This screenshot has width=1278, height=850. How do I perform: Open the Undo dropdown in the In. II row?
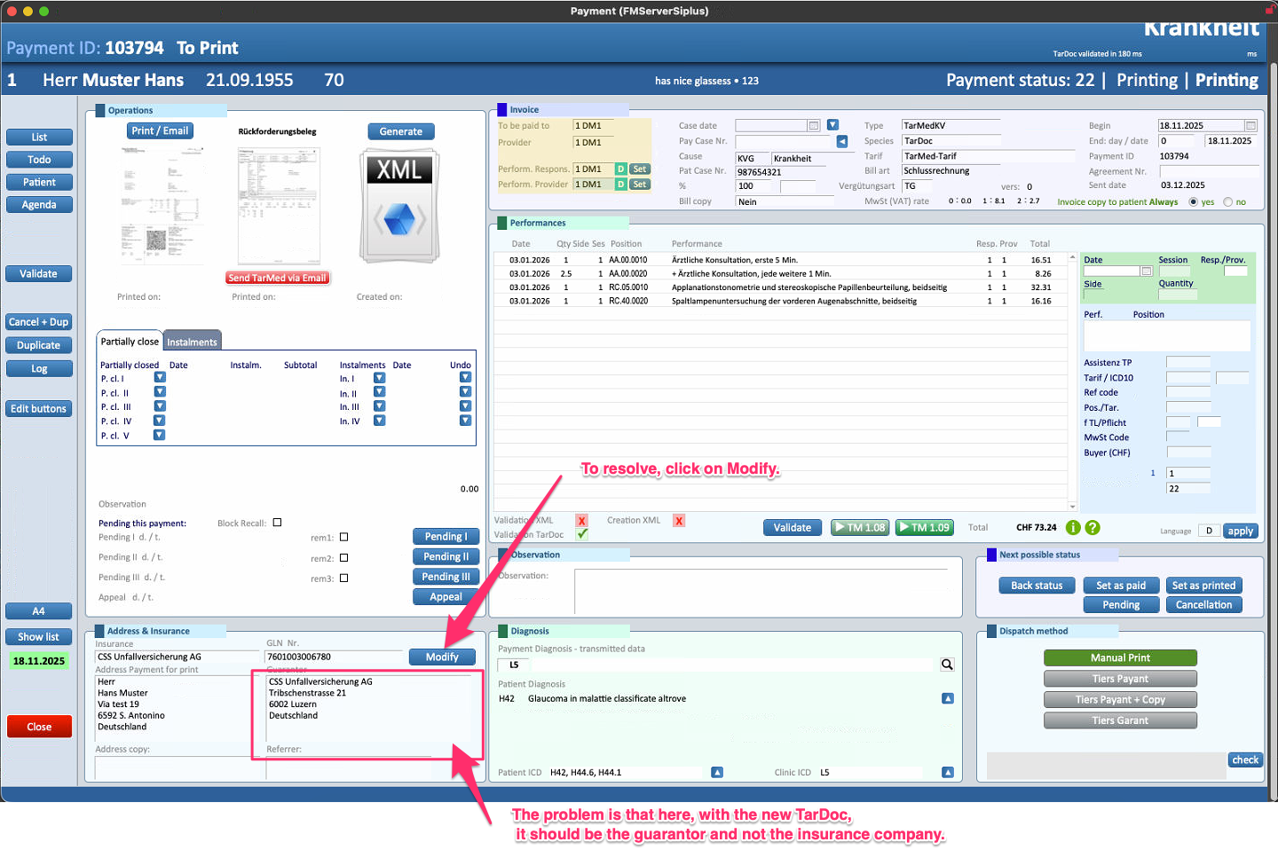click(465, 391)
